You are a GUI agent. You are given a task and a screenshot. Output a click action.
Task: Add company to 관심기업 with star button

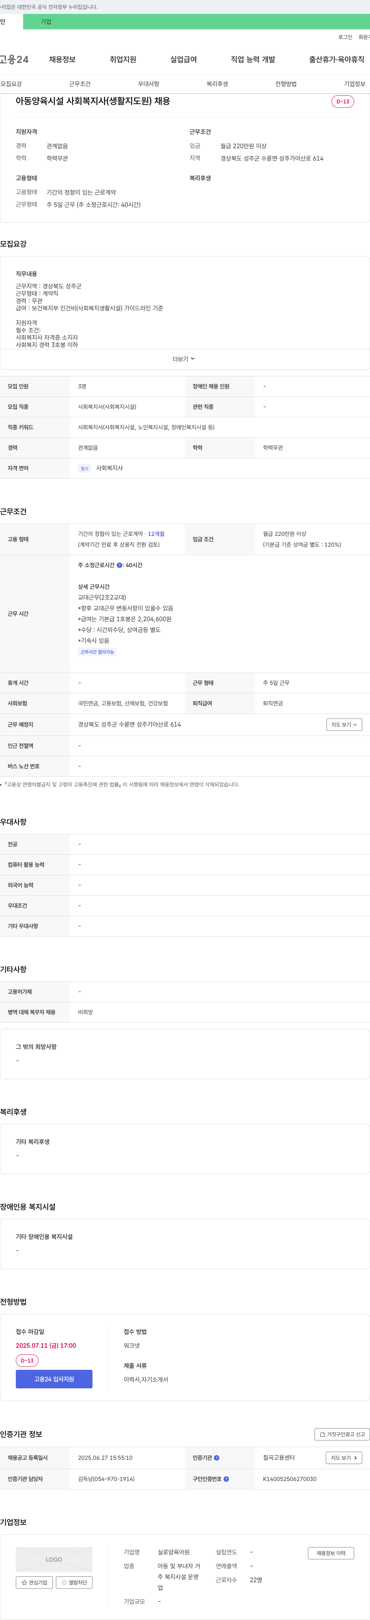click(34, 1583)
